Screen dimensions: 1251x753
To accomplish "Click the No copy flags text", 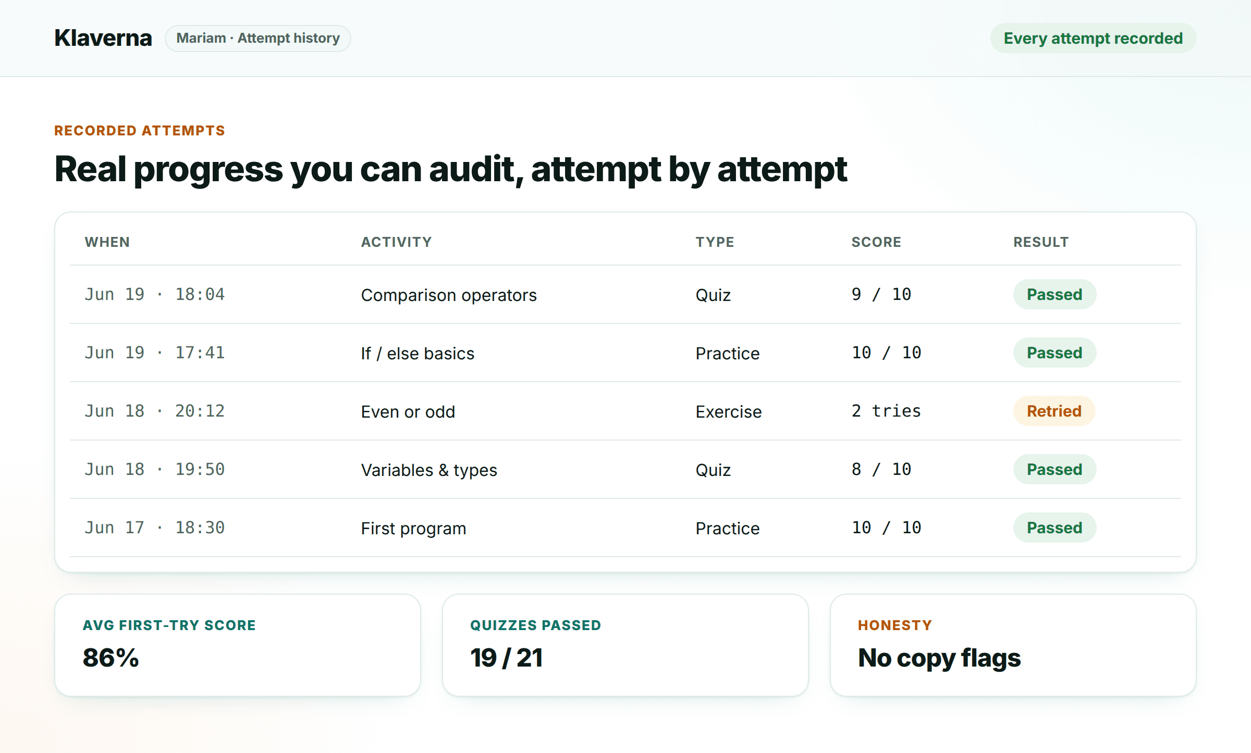I will [939, 658].
